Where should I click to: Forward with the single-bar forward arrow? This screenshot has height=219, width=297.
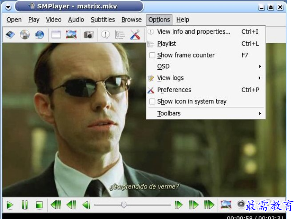[x=179, y=205]
